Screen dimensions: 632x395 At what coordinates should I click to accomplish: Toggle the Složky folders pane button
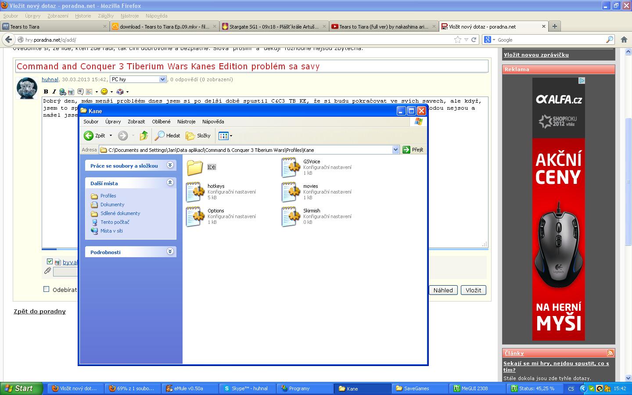(x=198, y=136)
